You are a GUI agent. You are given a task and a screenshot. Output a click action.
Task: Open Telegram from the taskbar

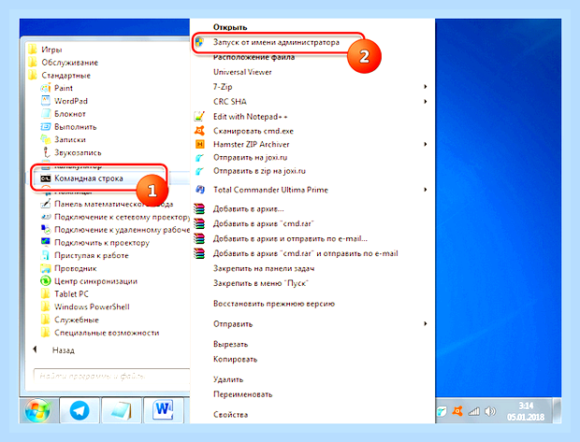[80, 409]
